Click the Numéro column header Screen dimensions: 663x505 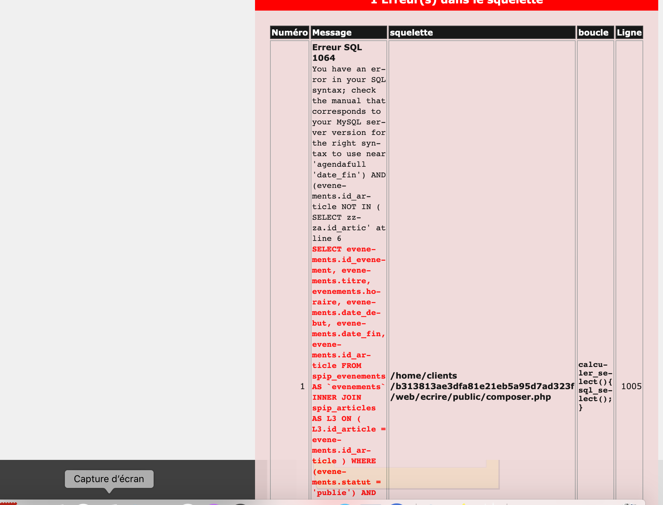(290, 32)
